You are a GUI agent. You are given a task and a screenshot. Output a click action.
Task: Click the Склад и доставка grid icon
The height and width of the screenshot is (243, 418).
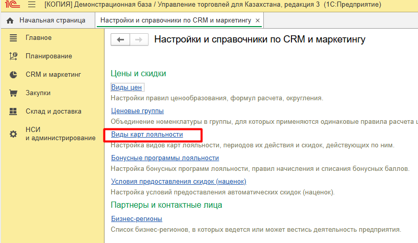point(14,112)
